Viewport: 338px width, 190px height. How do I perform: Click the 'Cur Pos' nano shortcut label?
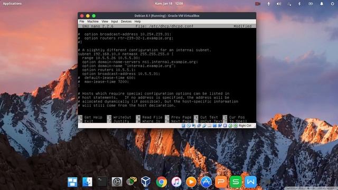(x=237, y=117)
